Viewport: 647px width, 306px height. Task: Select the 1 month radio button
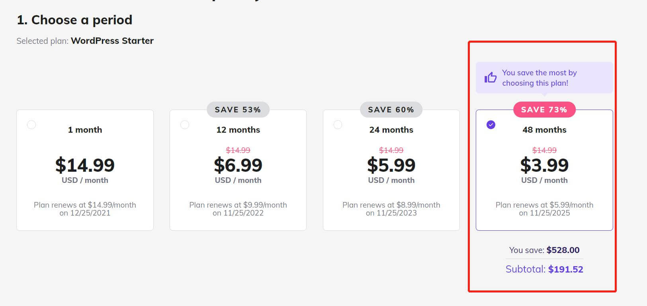tap(31, 125)
